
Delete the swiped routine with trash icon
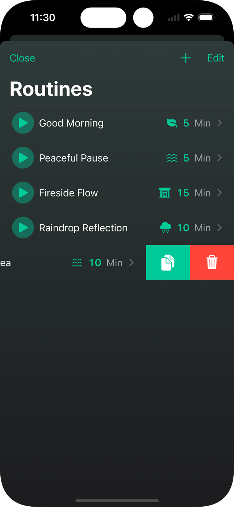pos(212,263)
